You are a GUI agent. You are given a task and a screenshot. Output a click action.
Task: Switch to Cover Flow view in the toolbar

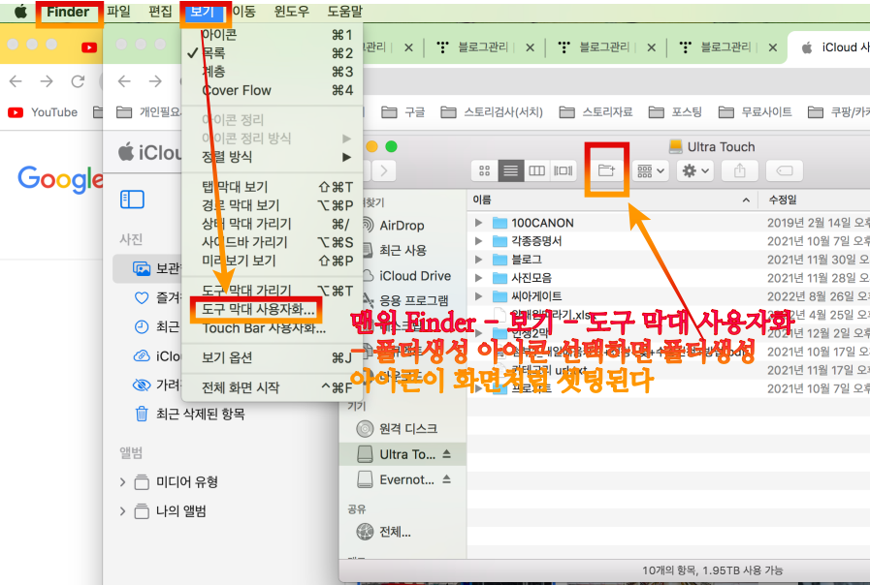pos(561,169)
